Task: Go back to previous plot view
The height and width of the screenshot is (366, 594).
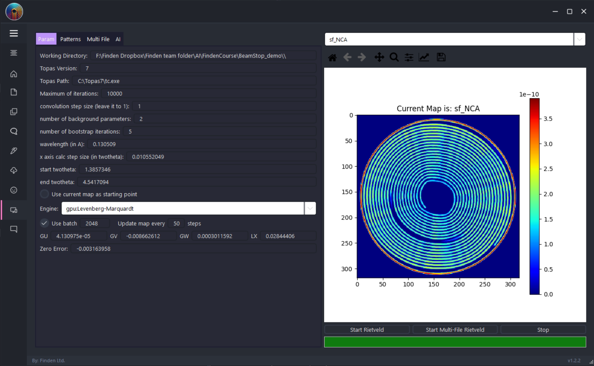Action: pos(347,57)
